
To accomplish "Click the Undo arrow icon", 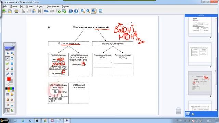I will [46, 11].
